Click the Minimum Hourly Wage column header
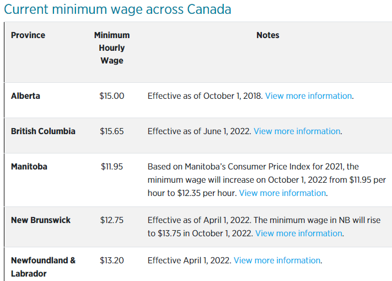This screenshot has width=392, height=281. [112, 48]
